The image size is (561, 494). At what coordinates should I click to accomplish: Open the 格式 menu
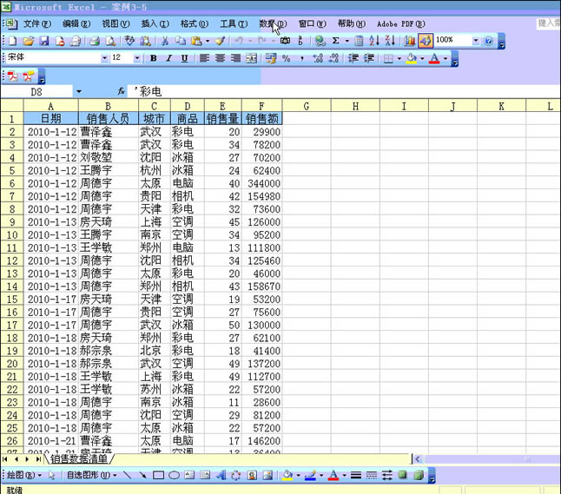pos(194,24)
